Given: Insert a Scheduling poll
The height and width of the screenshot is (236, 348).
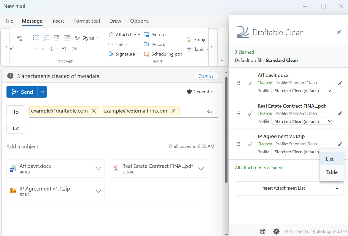Looking at the screenshot, I should [x=163, y=54].
